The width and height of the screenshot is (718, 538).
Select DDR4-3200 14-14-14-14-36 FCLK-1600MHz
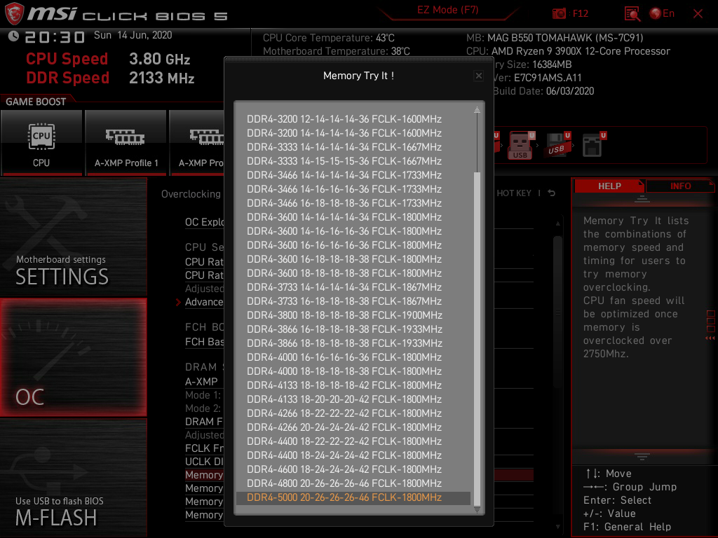pyautogui.click(x=353, y=133)
